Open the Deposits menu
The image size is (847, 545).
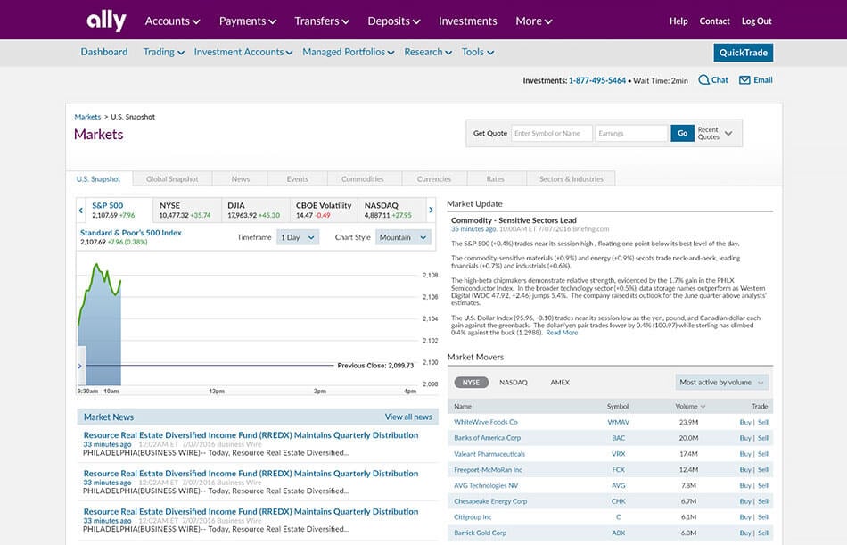(x=394, y=21)
